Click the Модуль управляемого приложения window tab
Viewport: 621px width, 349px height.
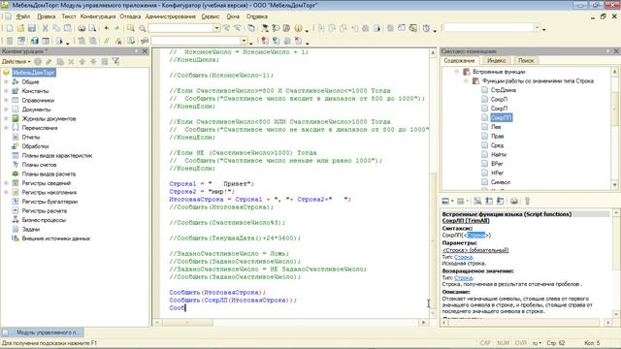click(x=43, y=333)
